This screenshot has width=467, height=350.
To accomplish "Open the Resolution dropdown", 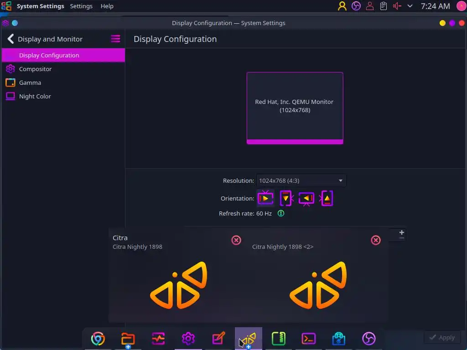I will click(301, 180).
